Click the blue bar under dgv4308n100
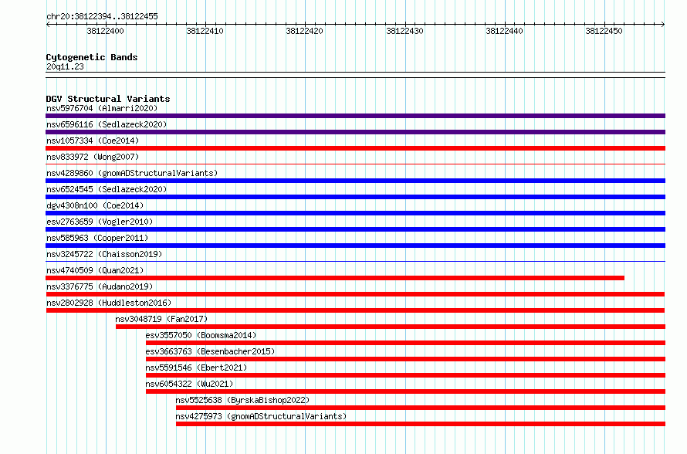 coord(355,213)
